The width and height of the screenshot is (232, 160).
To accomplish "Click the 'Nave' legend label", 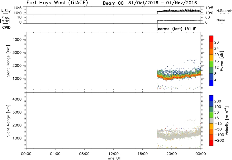I will (221, 20).
